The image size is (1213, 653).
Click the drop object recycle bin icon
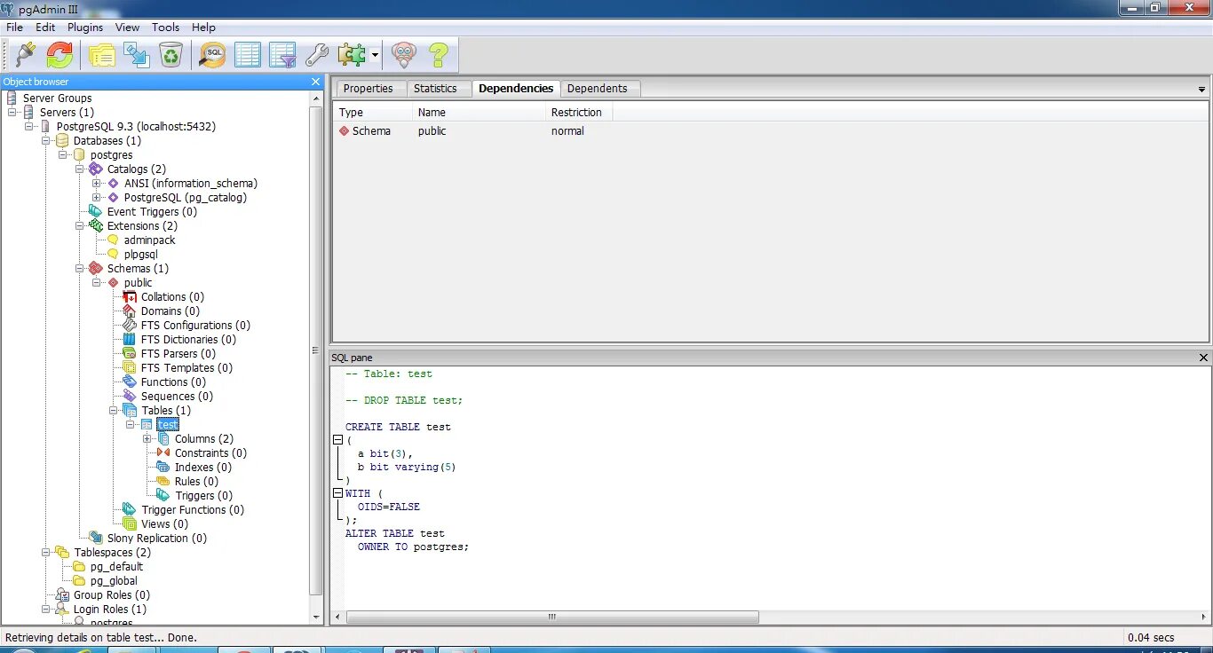pos(170,55)
